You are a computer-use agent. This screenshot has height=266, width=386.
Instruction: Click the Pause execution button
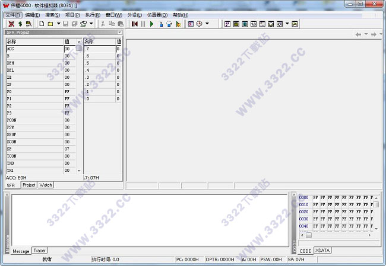[x=143, y=24]
